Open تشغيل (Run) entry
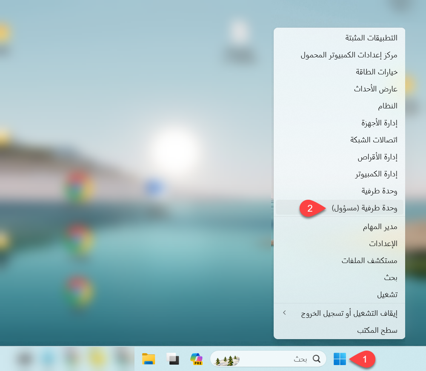Screen dimensions: 426x371 click(x=339, y=295)
